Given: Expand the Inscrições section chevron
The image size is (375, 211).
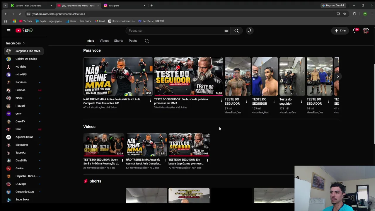Looking at the screenshot, I should (x=24, y=43).
